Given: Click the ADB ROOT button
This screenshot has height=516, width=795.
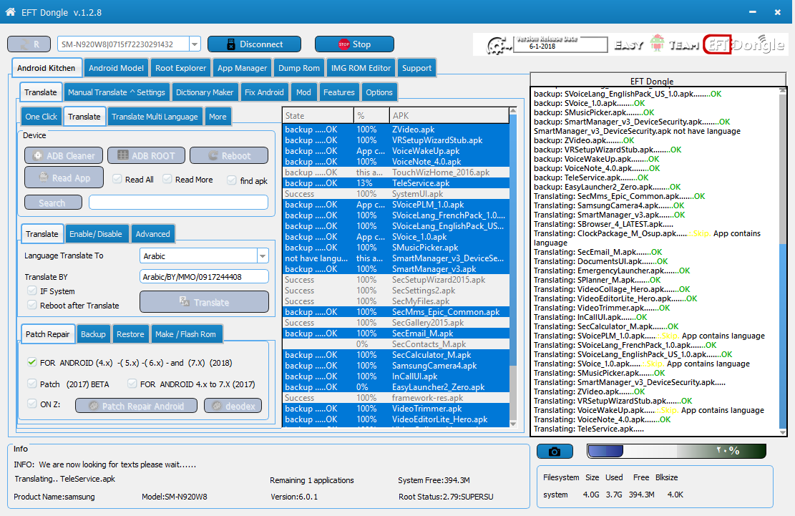Looking at the screenshot, I should click(146, 155).
